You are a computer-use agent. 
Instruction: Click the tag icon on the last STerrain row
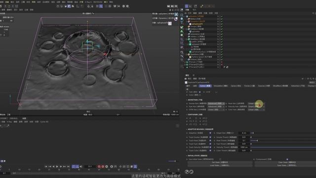point(227,67)
